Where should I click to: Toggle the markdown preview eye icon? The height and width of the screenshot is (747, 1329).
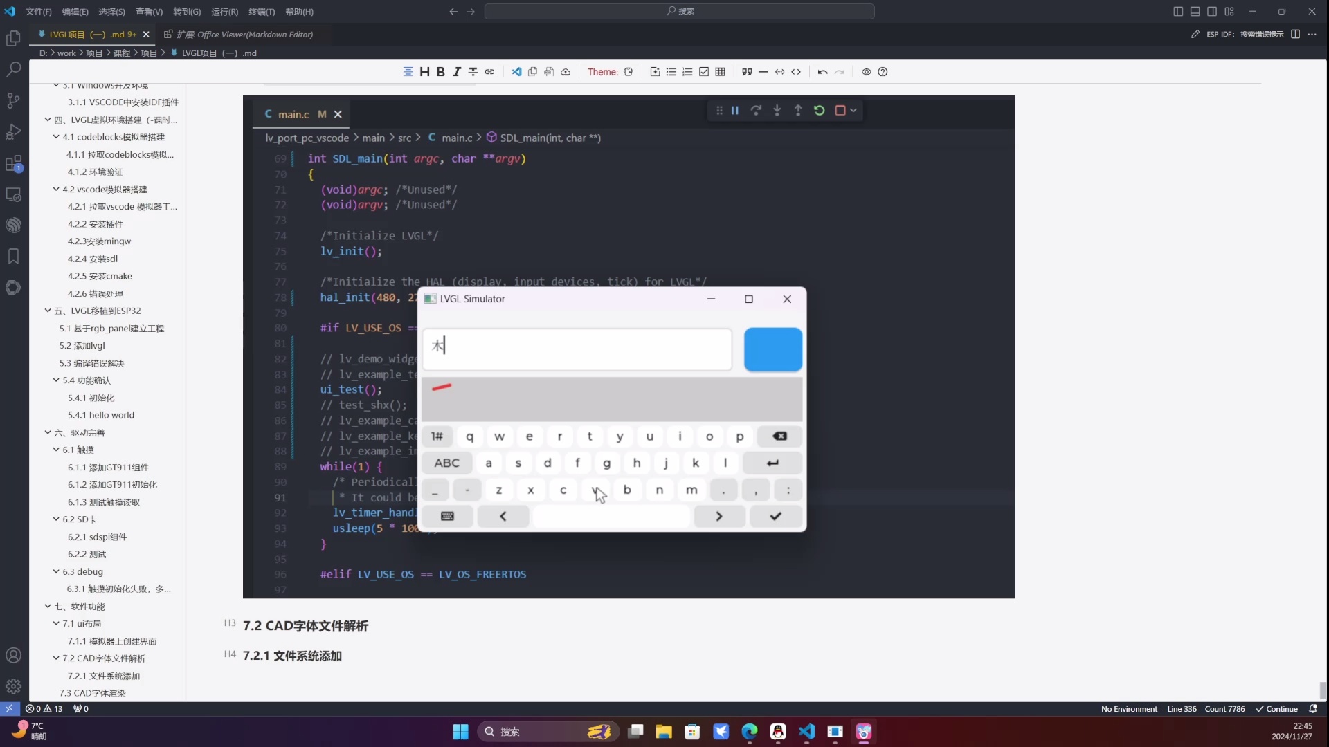click(866, 72)
